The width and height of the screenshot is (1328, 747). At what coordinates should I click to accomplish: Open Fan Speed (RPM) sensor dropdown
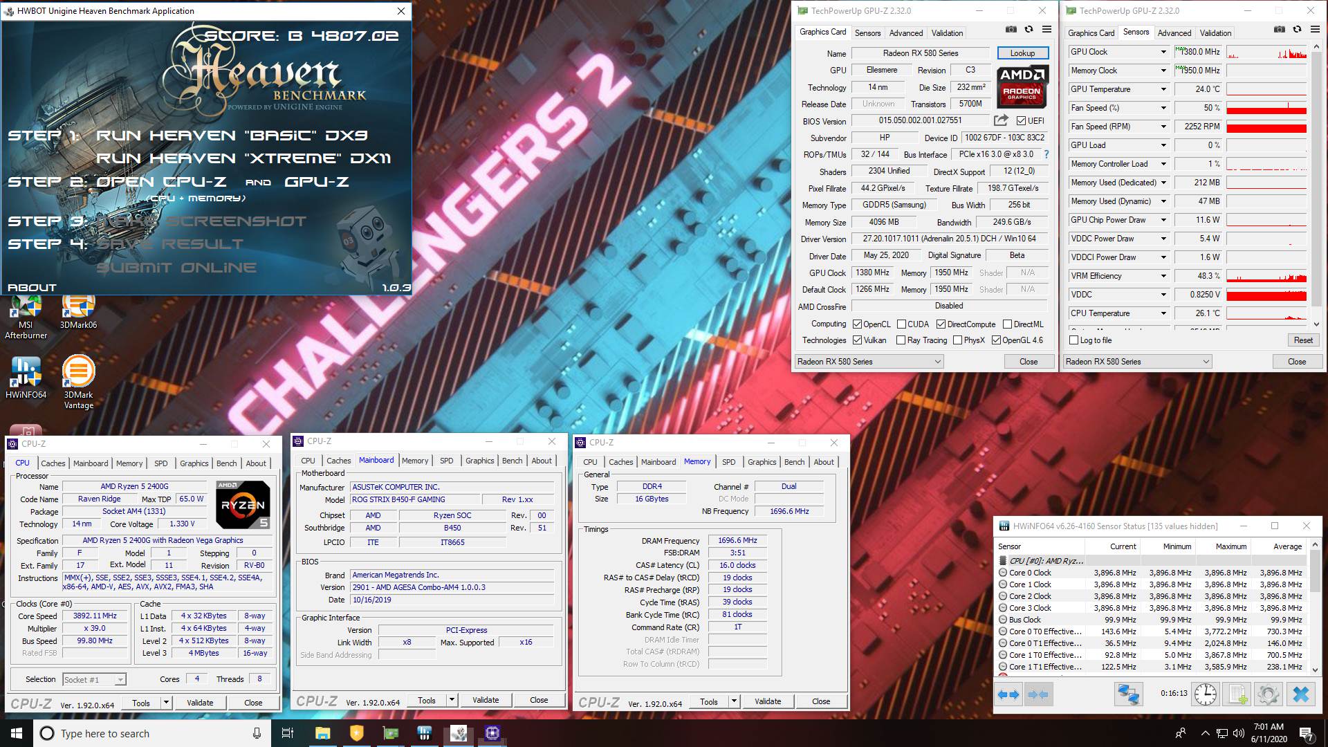[x=1163, y=127]
